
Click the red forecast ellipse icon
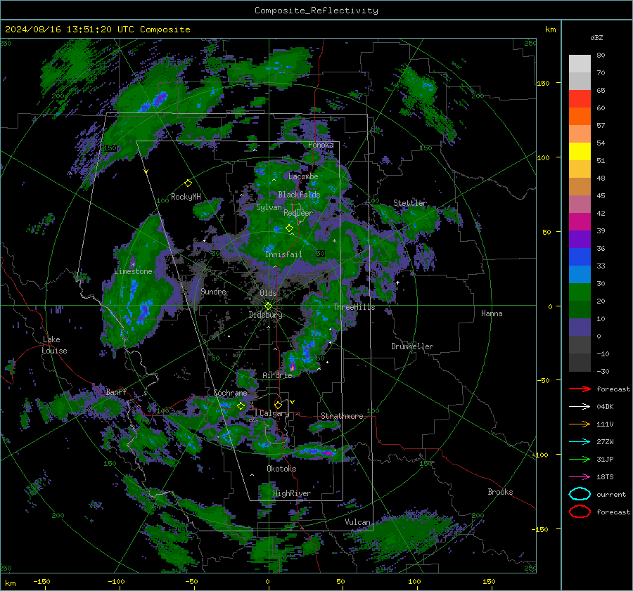(580, 512)
